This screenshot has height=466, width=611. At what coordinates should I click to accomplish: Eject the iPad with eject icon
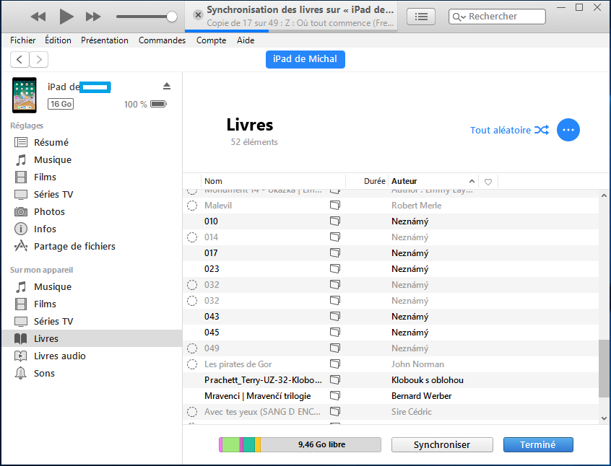167,86
